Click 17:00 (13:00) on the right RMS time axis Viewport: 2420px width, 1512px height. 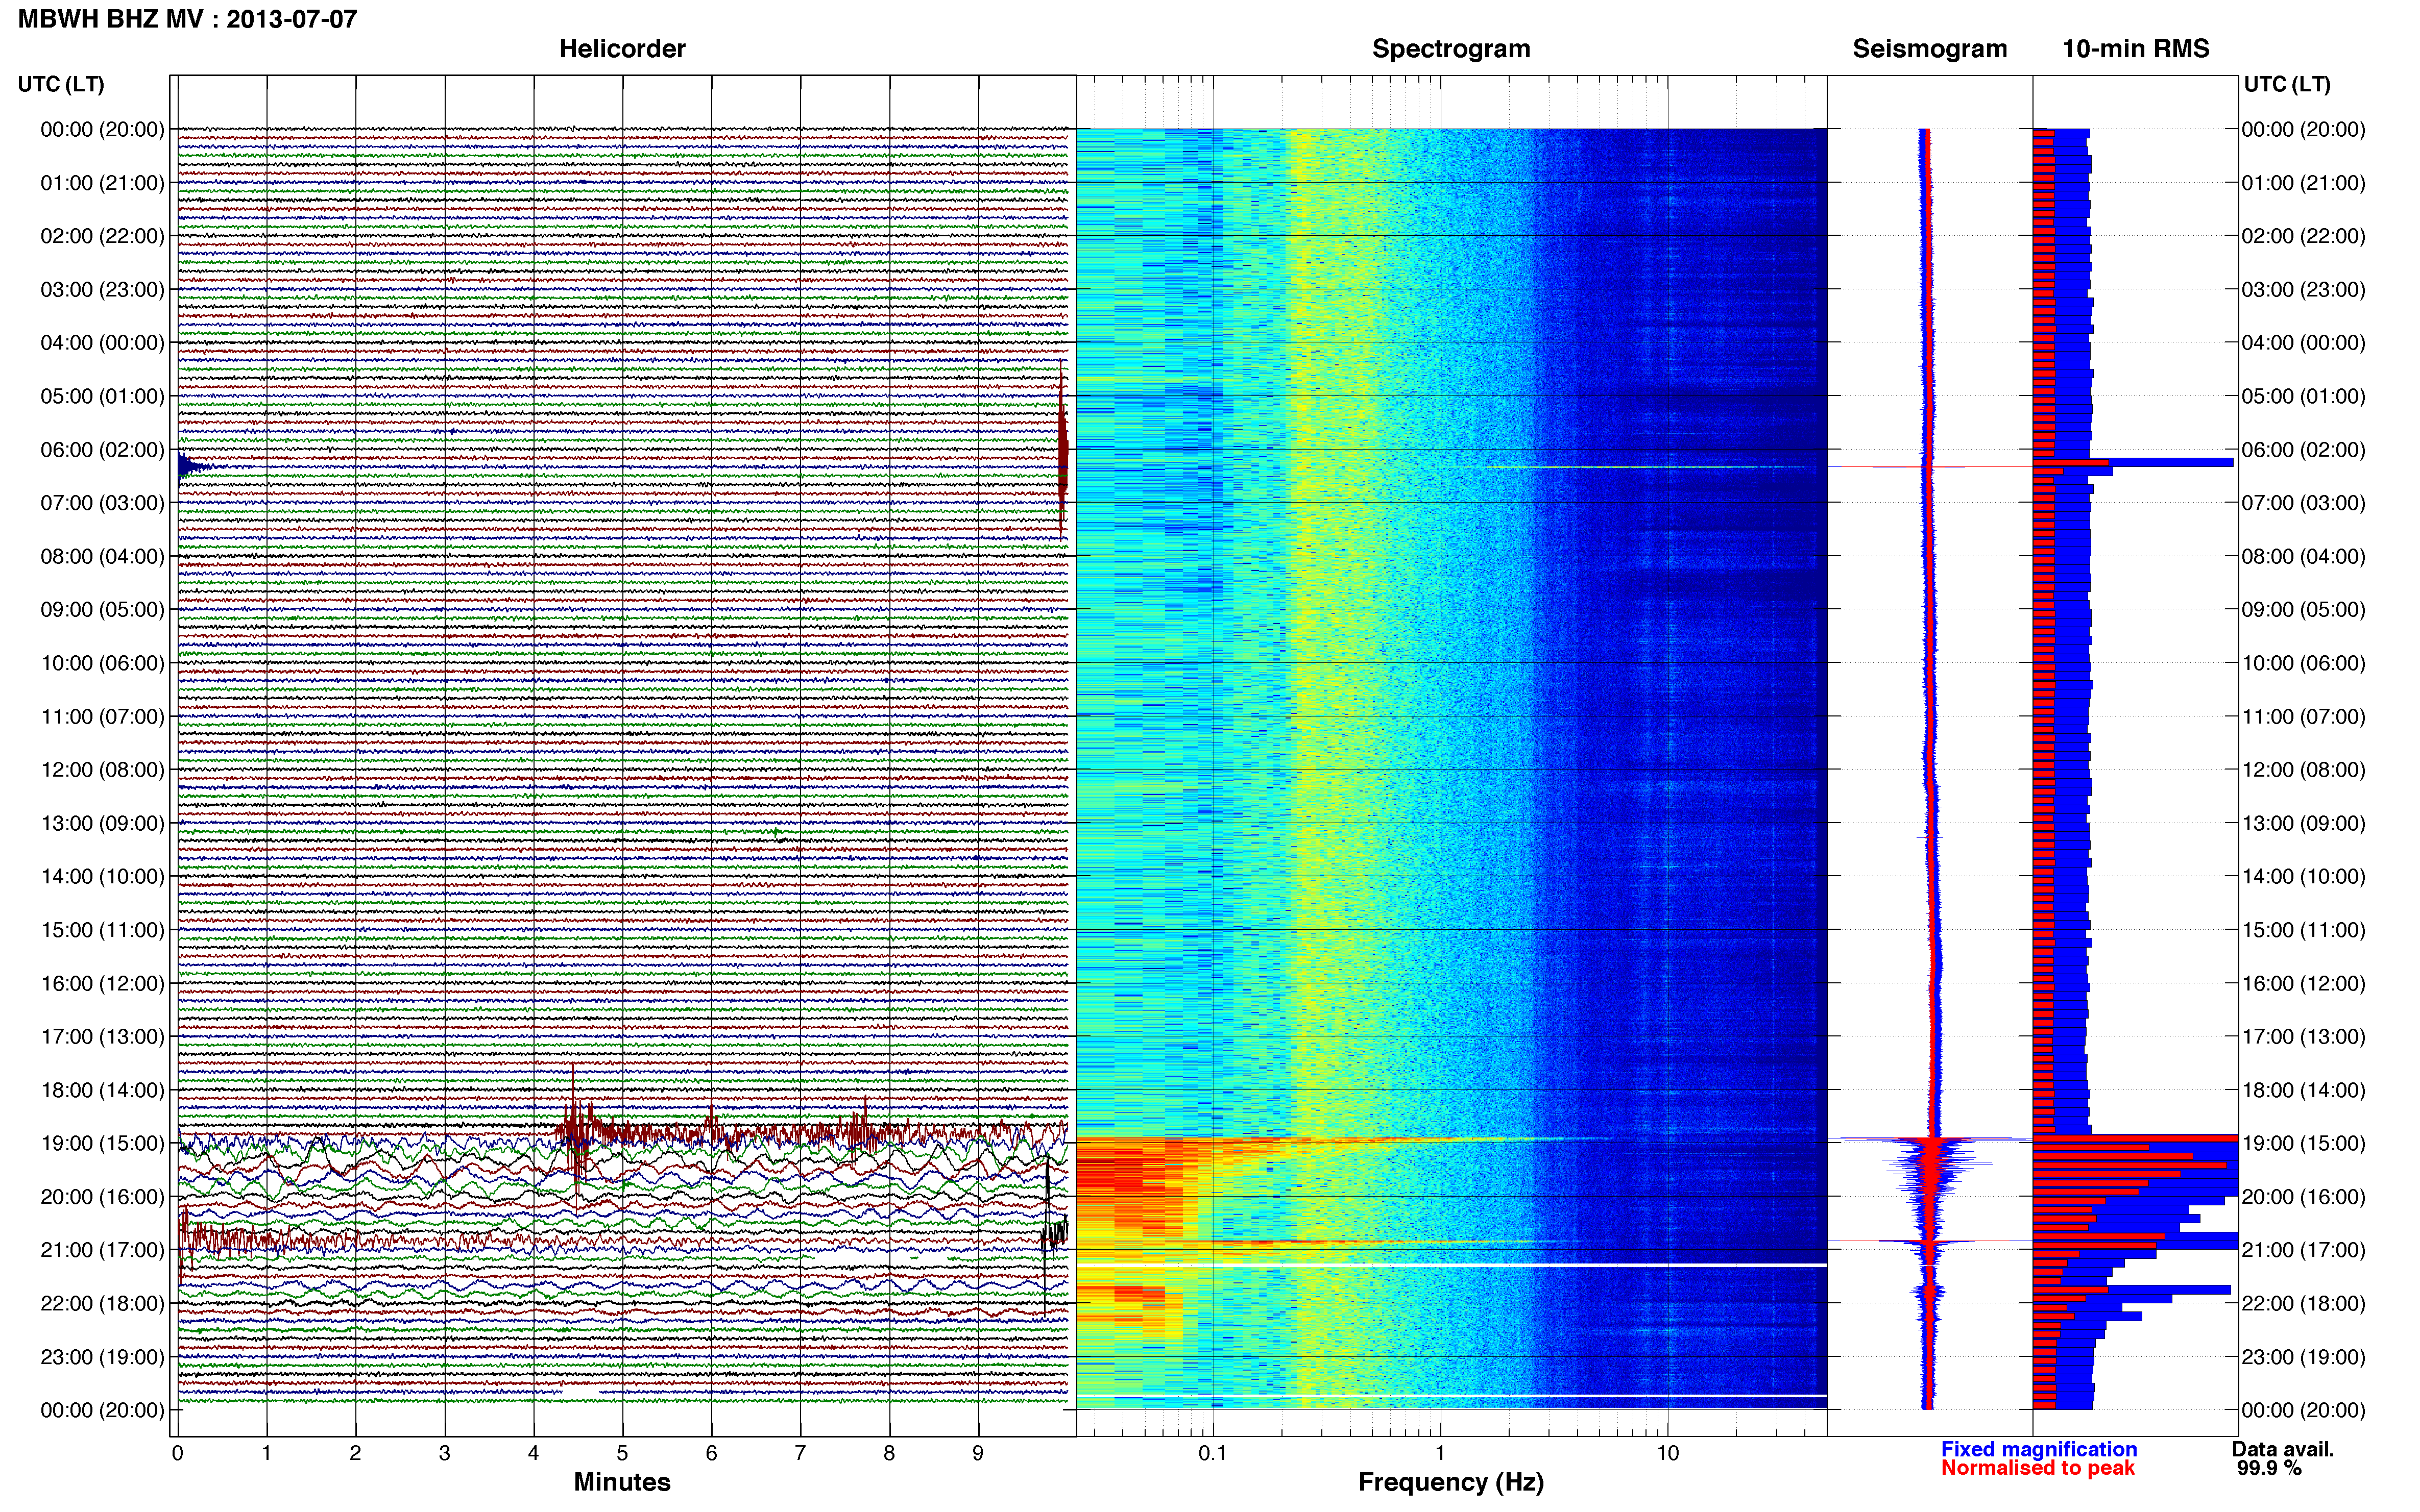point(2303,1037)
